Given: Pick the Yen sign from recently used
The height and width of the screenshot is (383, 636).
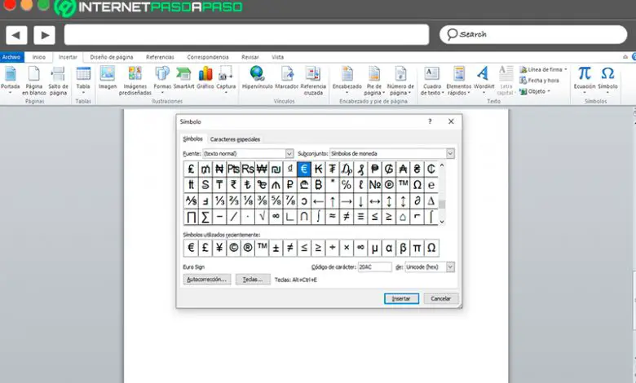Looking at the screenshot, I should (x=219, y=248).
